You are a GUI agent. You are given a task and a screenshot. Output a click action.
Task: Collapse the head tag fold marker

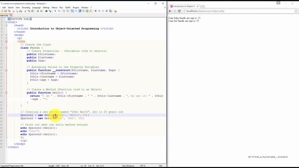[x=6, y=25]
